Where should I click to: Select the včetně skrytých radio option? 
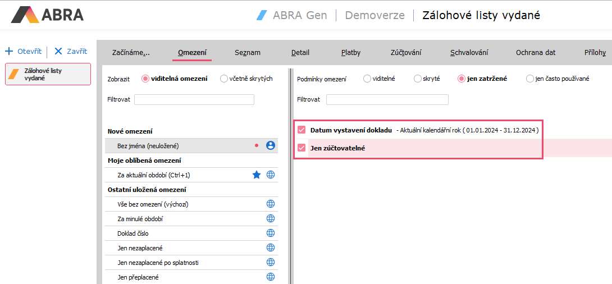tap(224, 79)
